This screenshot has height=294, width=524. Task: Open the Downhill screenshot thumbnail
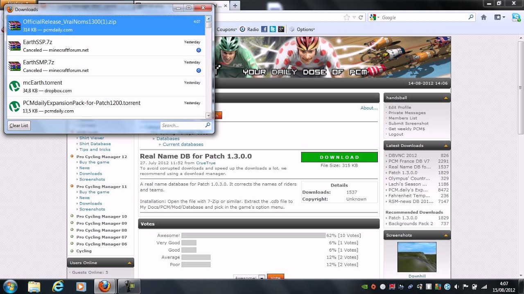417,257
